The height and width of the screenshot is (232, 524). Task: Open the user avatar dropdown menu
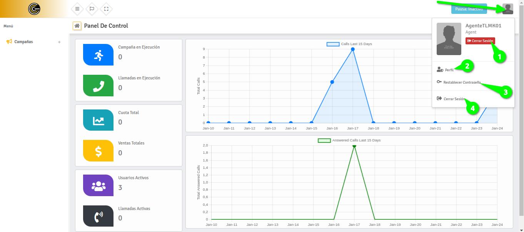(x=507, y=9)
